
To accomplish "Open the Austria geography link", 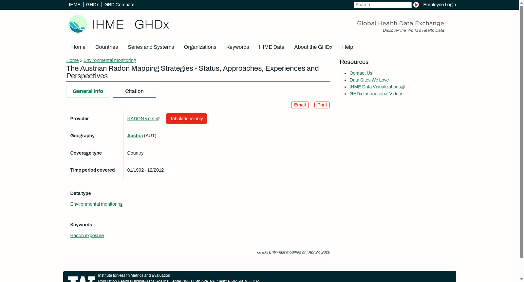I will (135, 136).
